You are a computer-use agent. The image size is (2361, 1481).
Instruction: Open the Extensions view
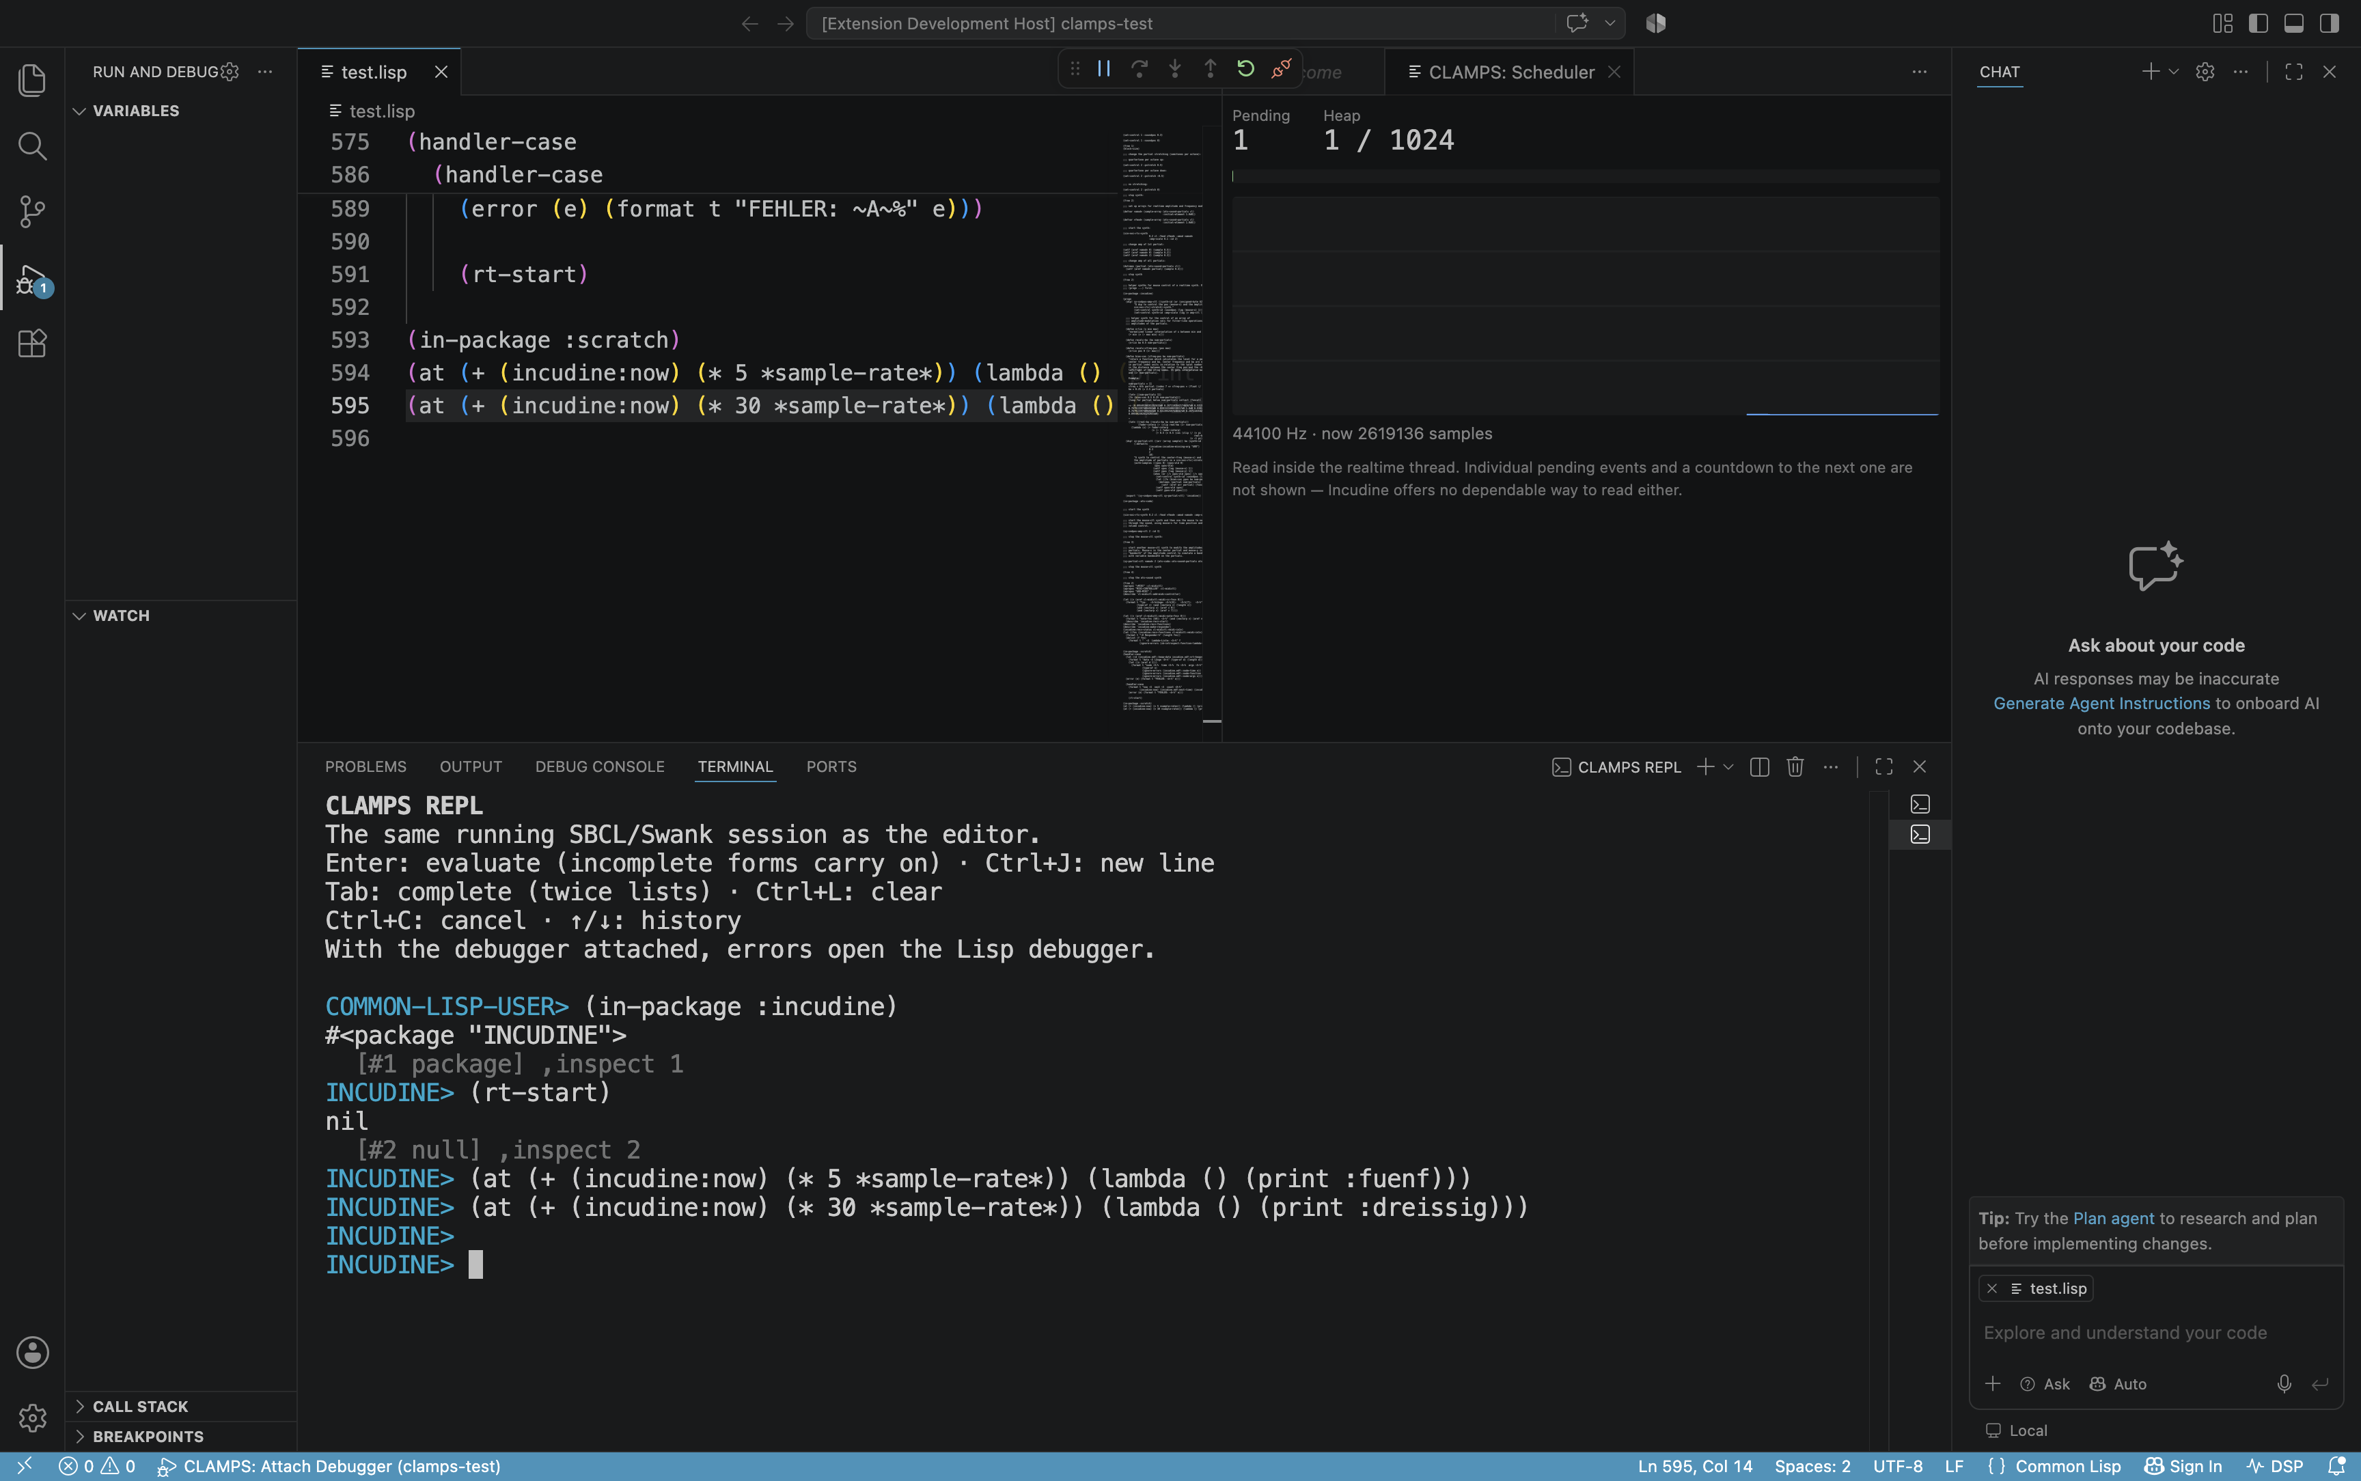[x=32, y=344]
